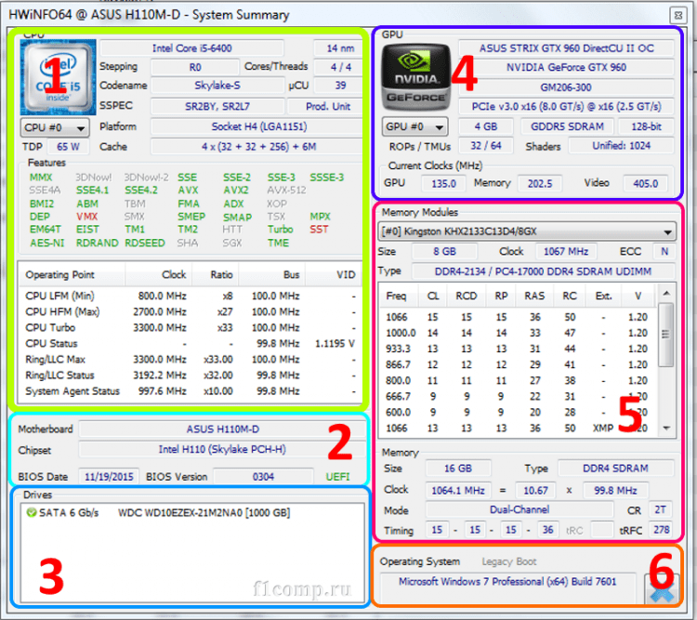Click the Intel H110 chipset field
This screenshot has height=620, width=697.
222,450
